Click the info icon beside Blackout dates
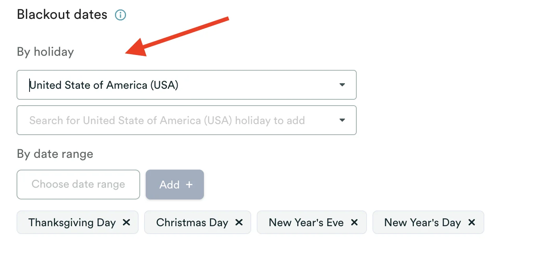Screen dimensions: 541x256 [x=120, y=14]
